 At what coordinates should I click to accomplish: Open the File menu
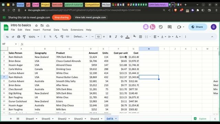tap(13, 30)
